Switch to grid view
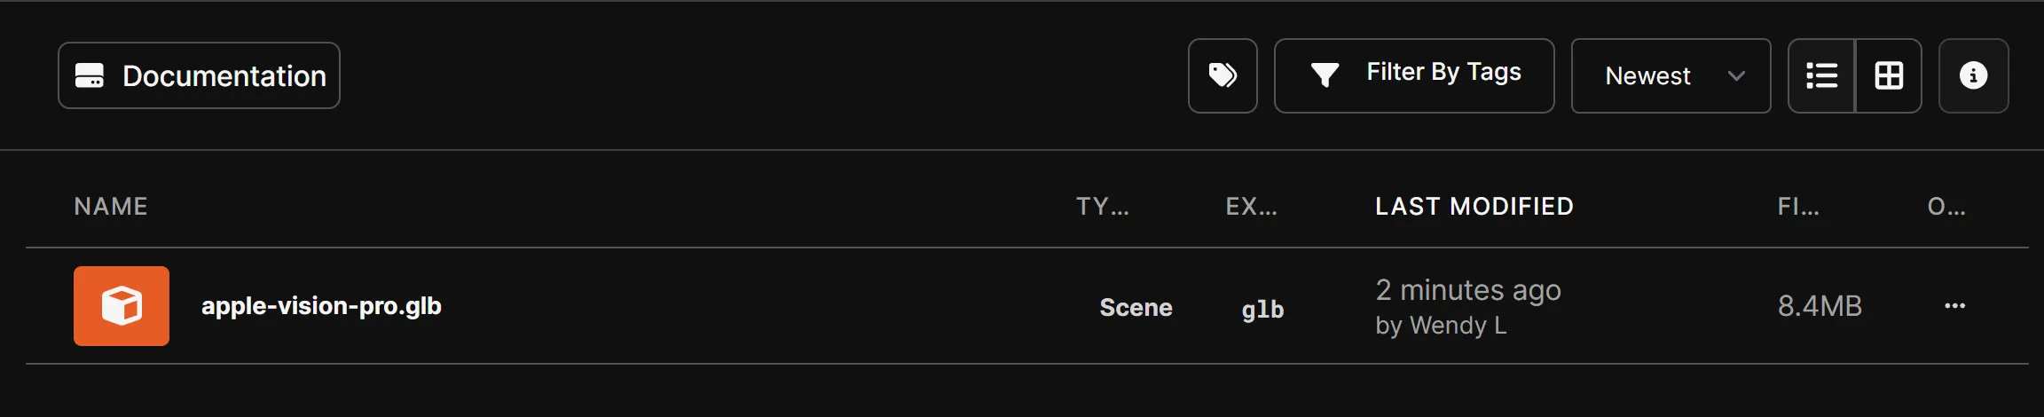This screenshot has height=417, width=2044. (1889, 76)
